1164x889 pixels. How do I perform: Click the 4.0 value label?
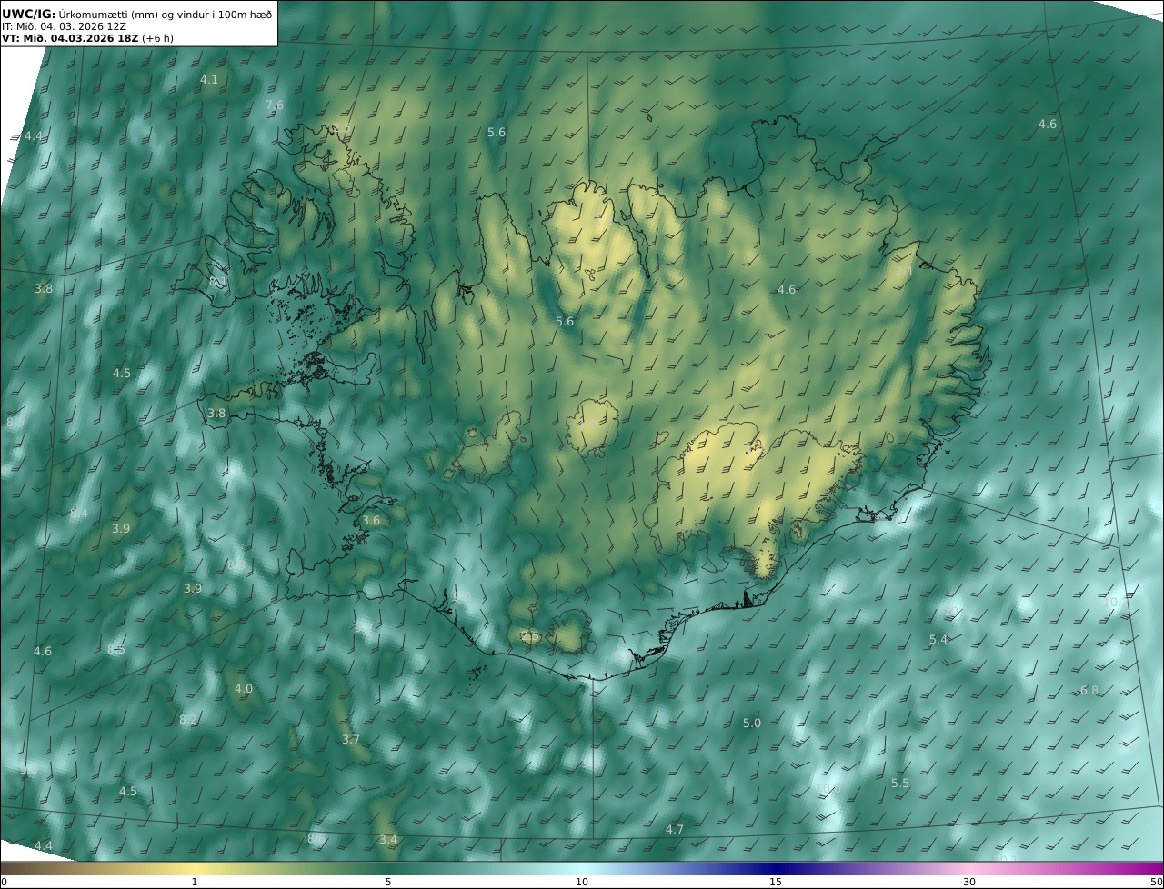tap(244, 689)
